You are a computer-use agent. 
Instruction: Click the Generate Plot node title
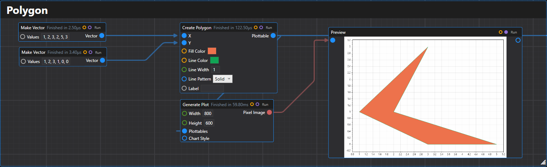196,105
